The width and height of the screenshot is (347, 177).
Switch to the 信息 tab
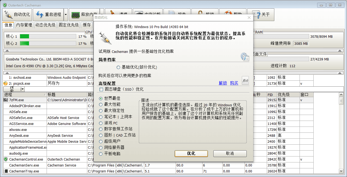point(8,25)
